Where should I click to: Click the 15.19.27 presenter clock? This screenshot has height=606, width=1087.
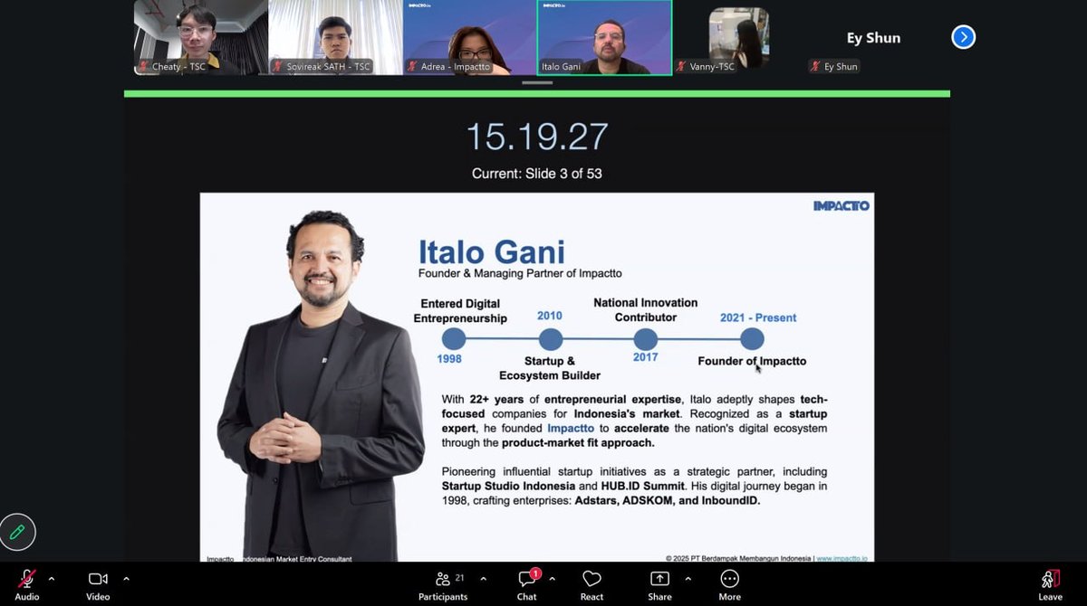(537, 137)
